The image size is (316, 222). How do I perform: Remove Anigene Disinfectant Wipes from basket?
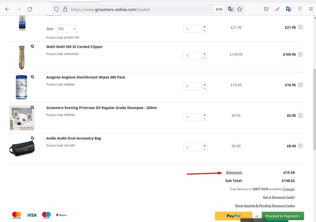click(x=300, y=85)
